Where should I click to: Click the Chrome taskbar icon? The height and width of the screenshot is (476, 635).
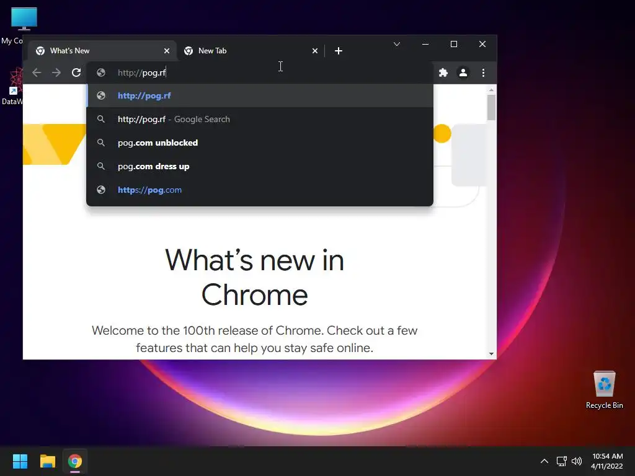(75, 461)
